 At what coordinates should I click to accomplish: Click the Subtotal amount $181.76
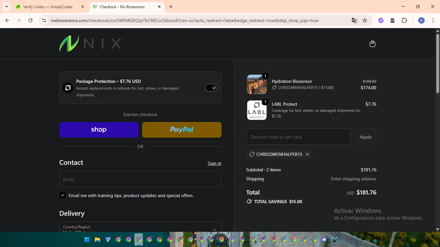click(368, 170)
